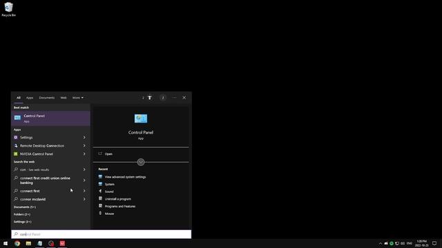
Task: Click the Mouse icon in Recent list
Action: pos(100,213)
